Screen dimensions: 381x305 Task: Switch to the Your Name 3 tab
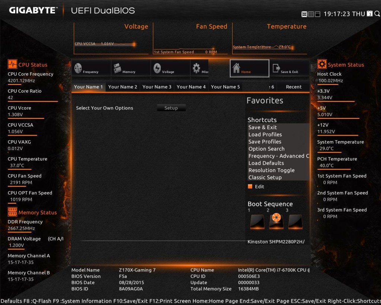pyautogui.click(x=157, y=87)
